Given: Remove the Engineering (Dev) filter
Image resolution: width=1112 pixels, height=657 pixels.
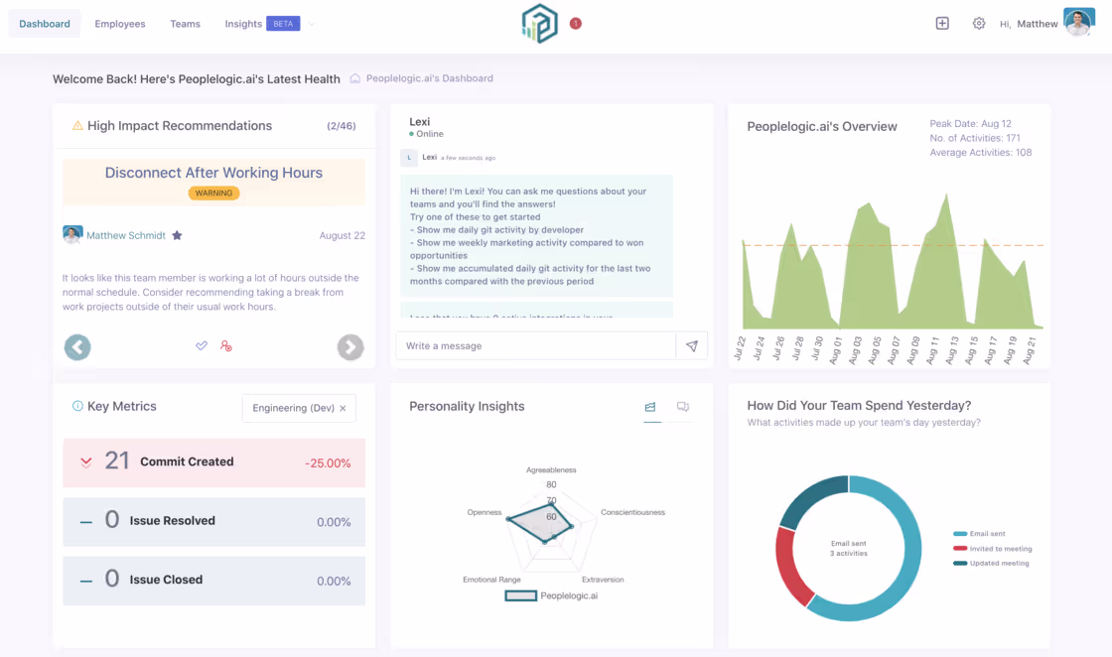Looking at the screenshot, I should pos(344,408).
